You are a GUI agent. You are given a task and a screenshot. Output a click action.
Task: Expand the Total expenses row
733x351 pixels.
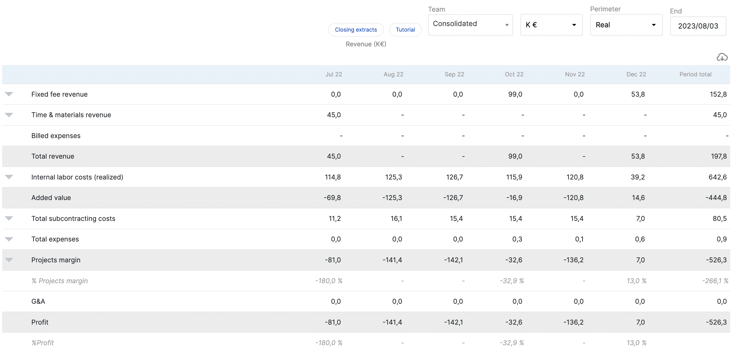tap(9, 239)
